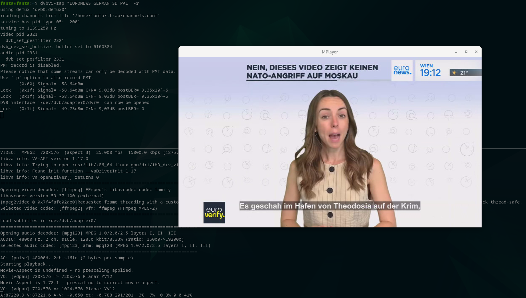Click the 'Load subtitles in /dev/dvb/adapter0/' line
This screenshot has height=298, width=526.
tap(48, 221)
